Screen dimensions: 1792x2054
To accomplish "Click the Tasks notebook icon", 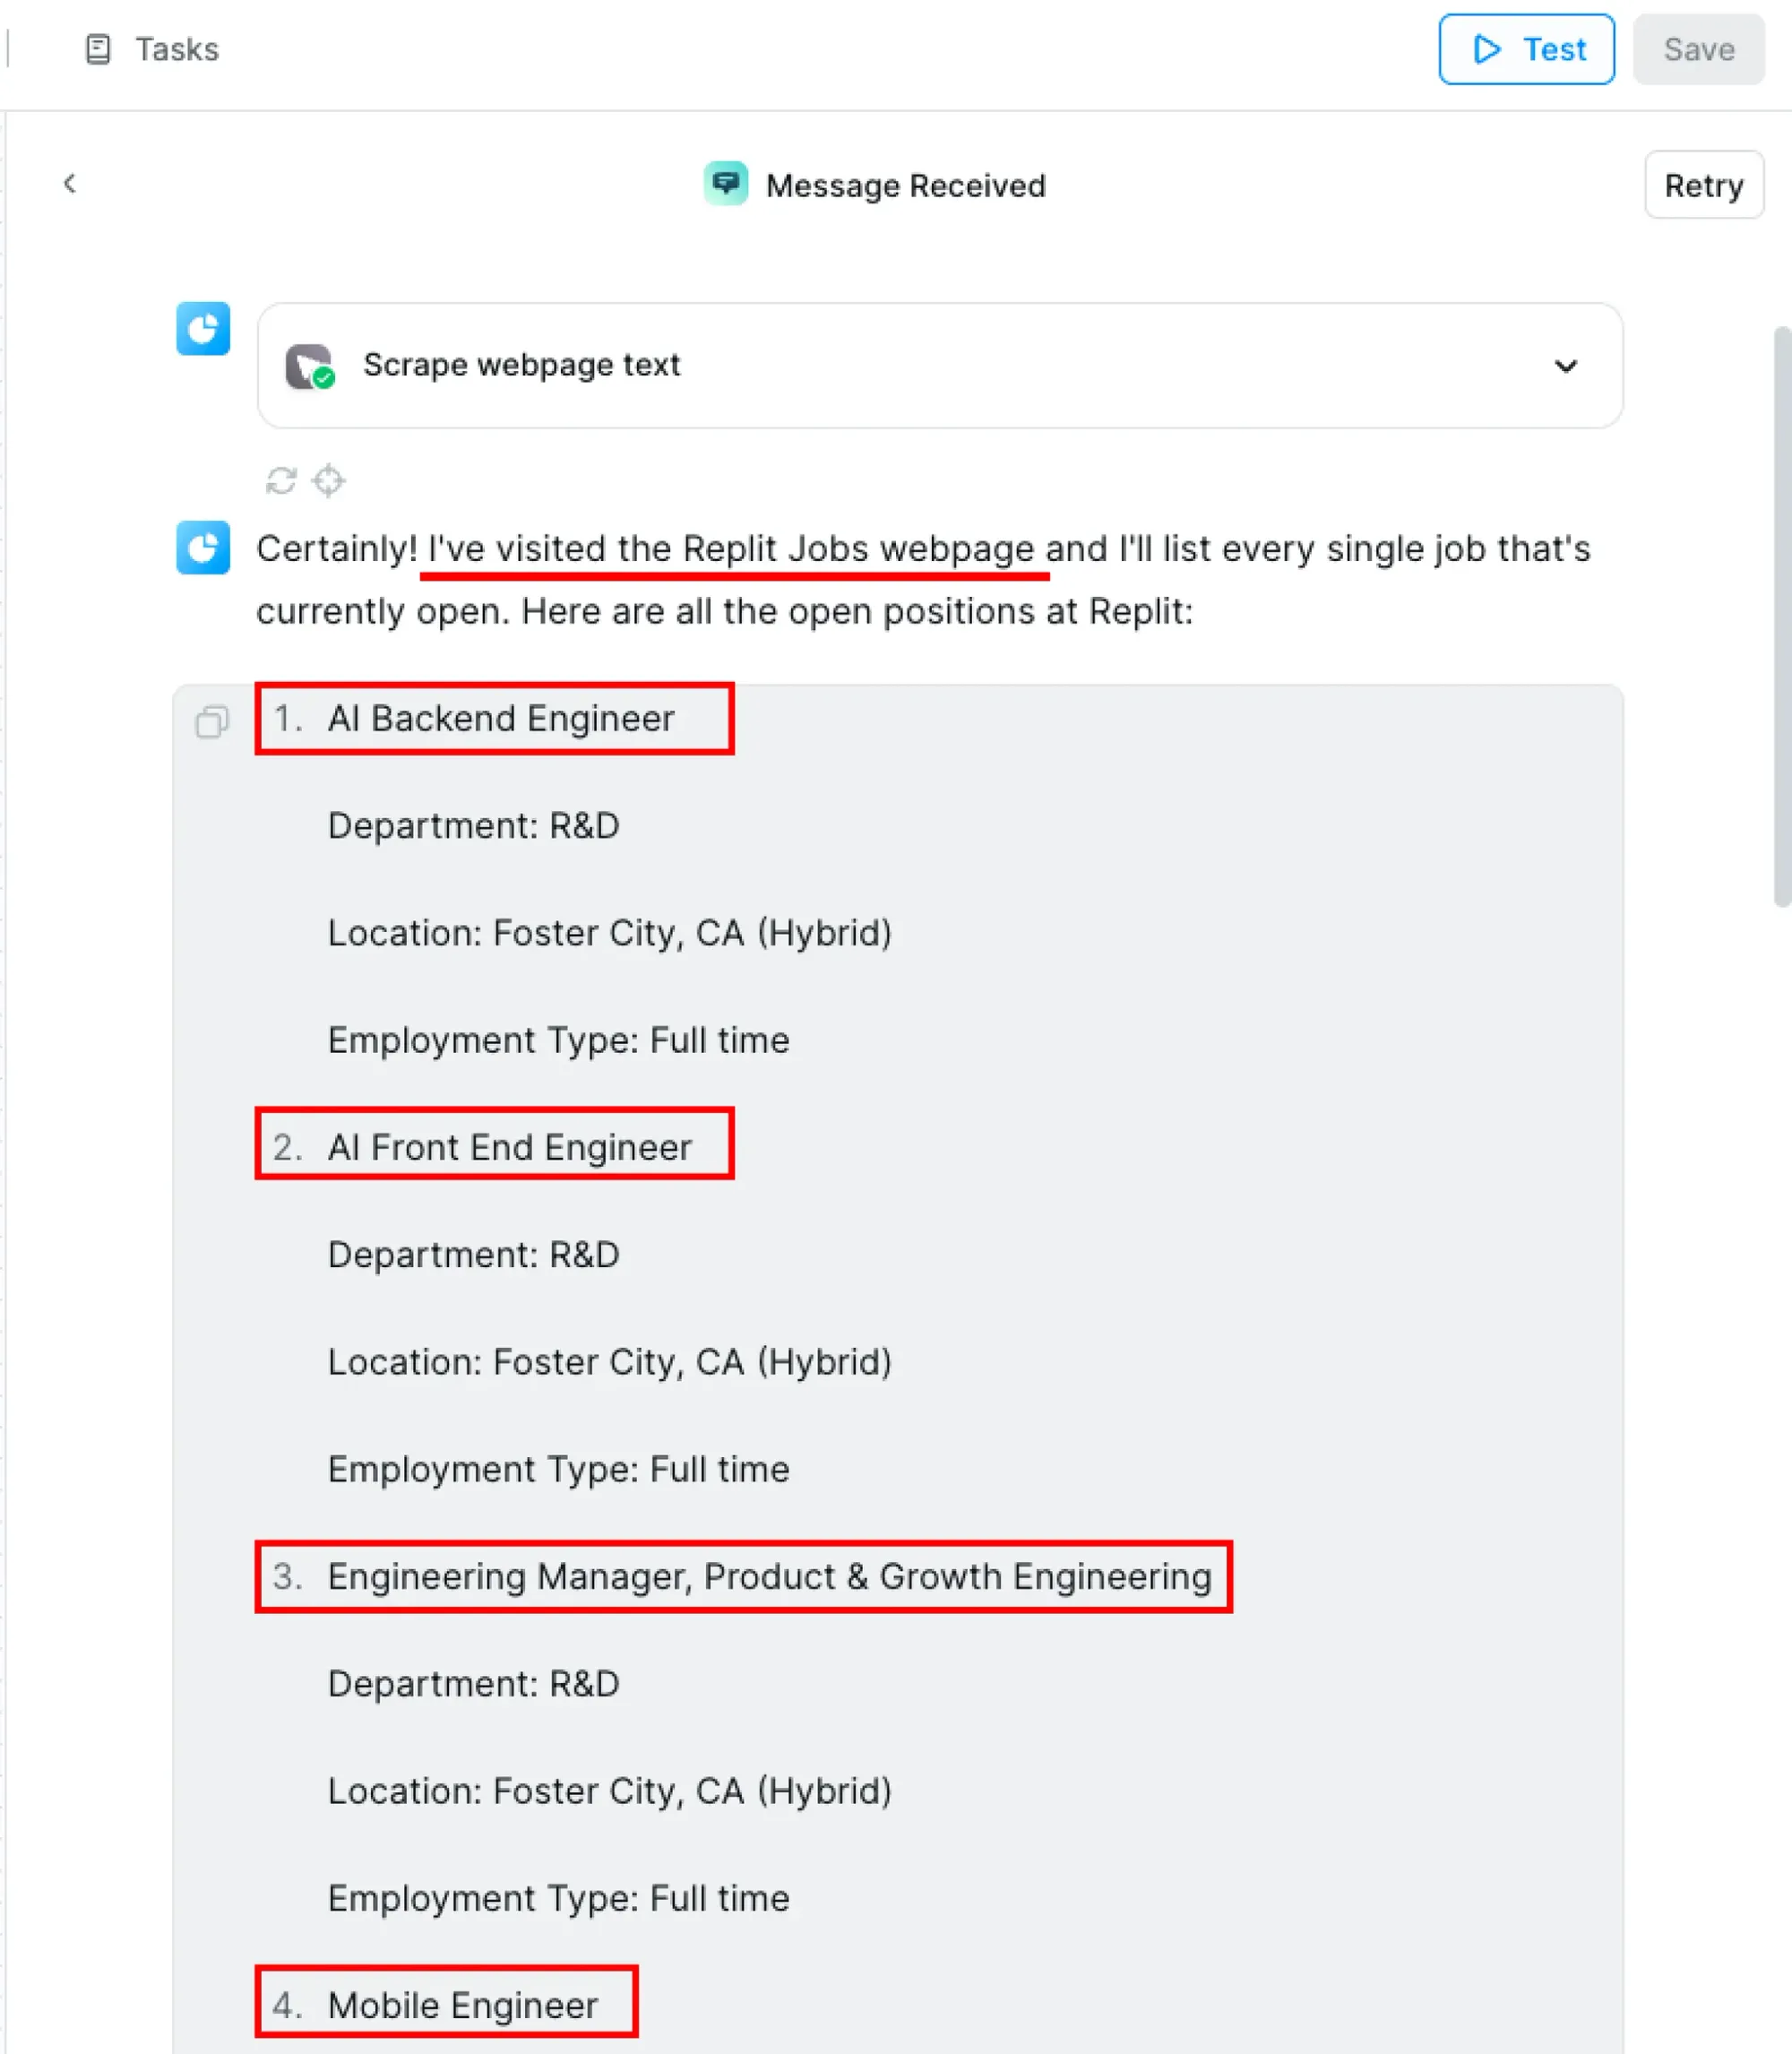I will tap(97, 49).
